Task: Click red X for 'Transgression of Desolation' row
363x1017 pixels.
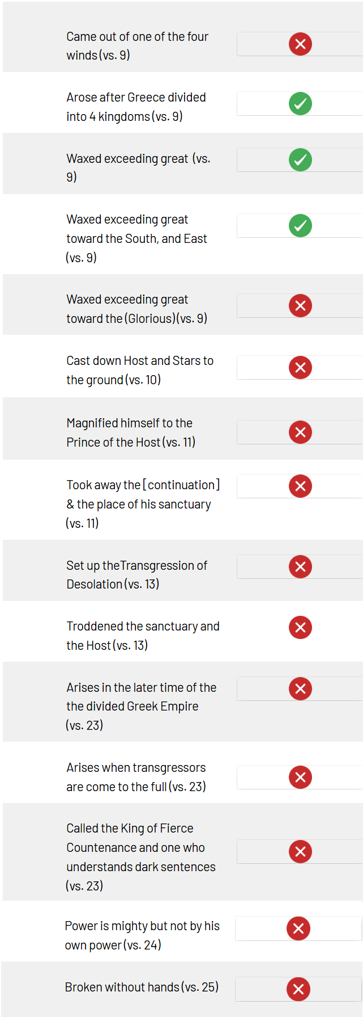Action: (x=300, y=566)
